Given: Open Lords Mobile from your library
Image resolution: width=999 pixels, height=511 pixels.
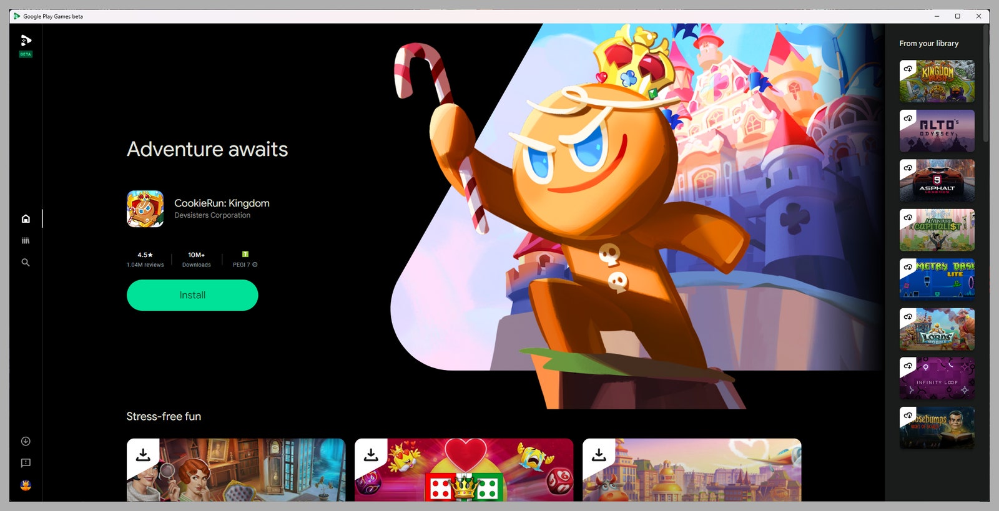Looking at the screenshot, I should tap(937, 329).
